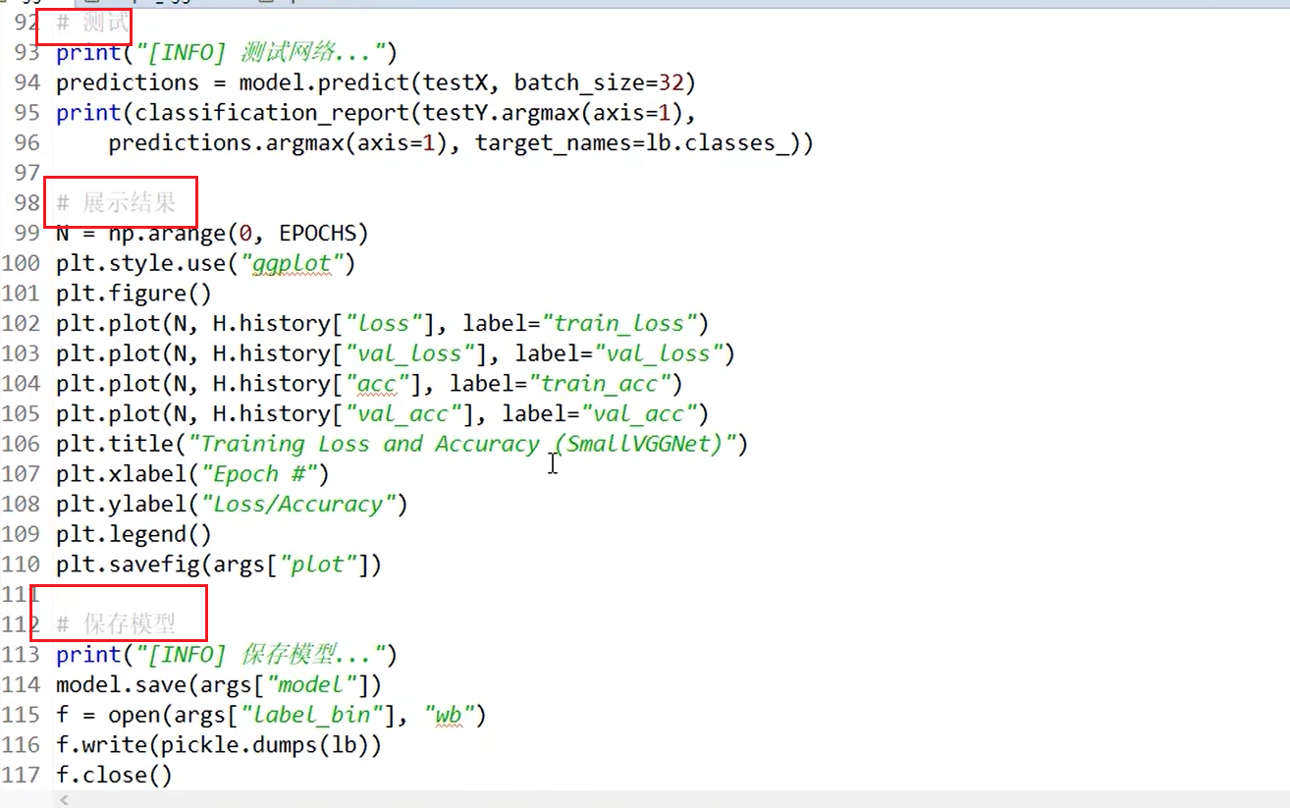Viewport: 1290px width, 808px height.
Task: Click the plt.figure() line
Action: (134, 294)
